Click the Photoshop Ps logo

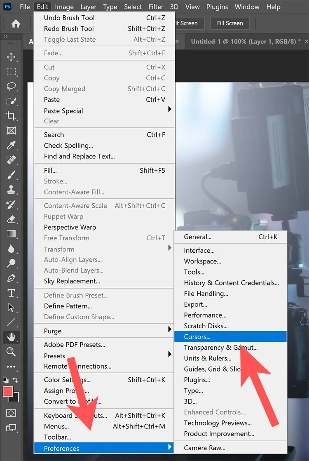7,7
